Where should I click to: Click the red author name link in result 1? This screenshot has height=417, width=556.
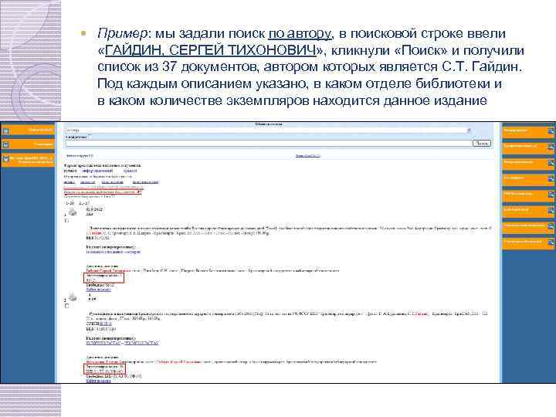109,270
